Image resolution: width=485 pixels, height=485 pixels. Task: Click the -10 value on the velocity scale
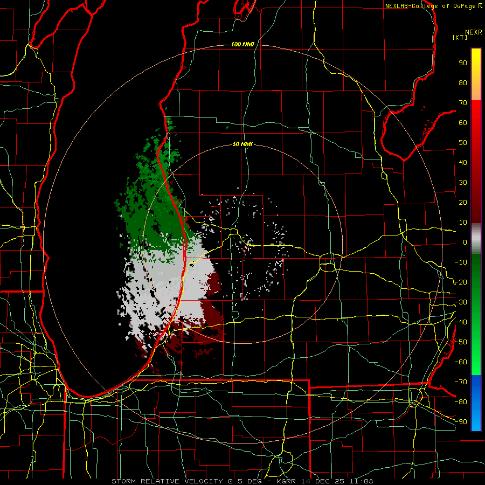pyautogui.click(x=461, y=262)
